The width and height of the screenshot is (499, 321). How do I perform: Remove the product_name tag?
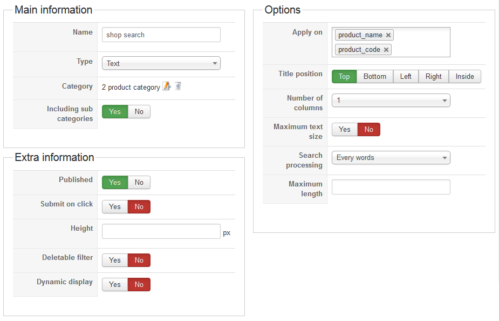388,35
